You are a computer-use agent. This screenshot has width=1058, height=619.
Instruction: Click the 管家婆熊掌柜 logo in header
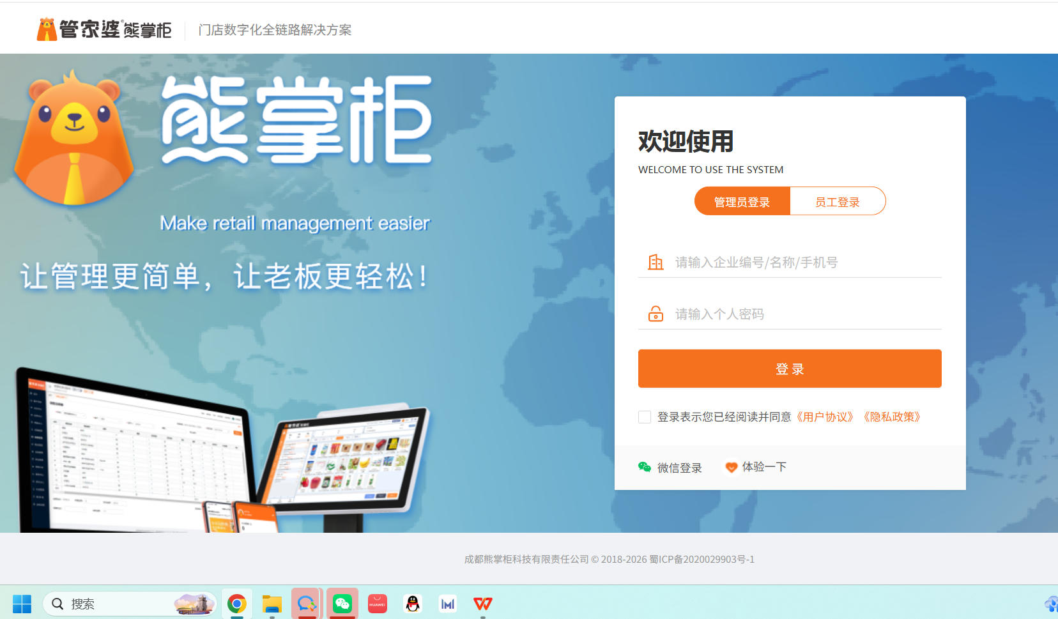click(104, 29)
